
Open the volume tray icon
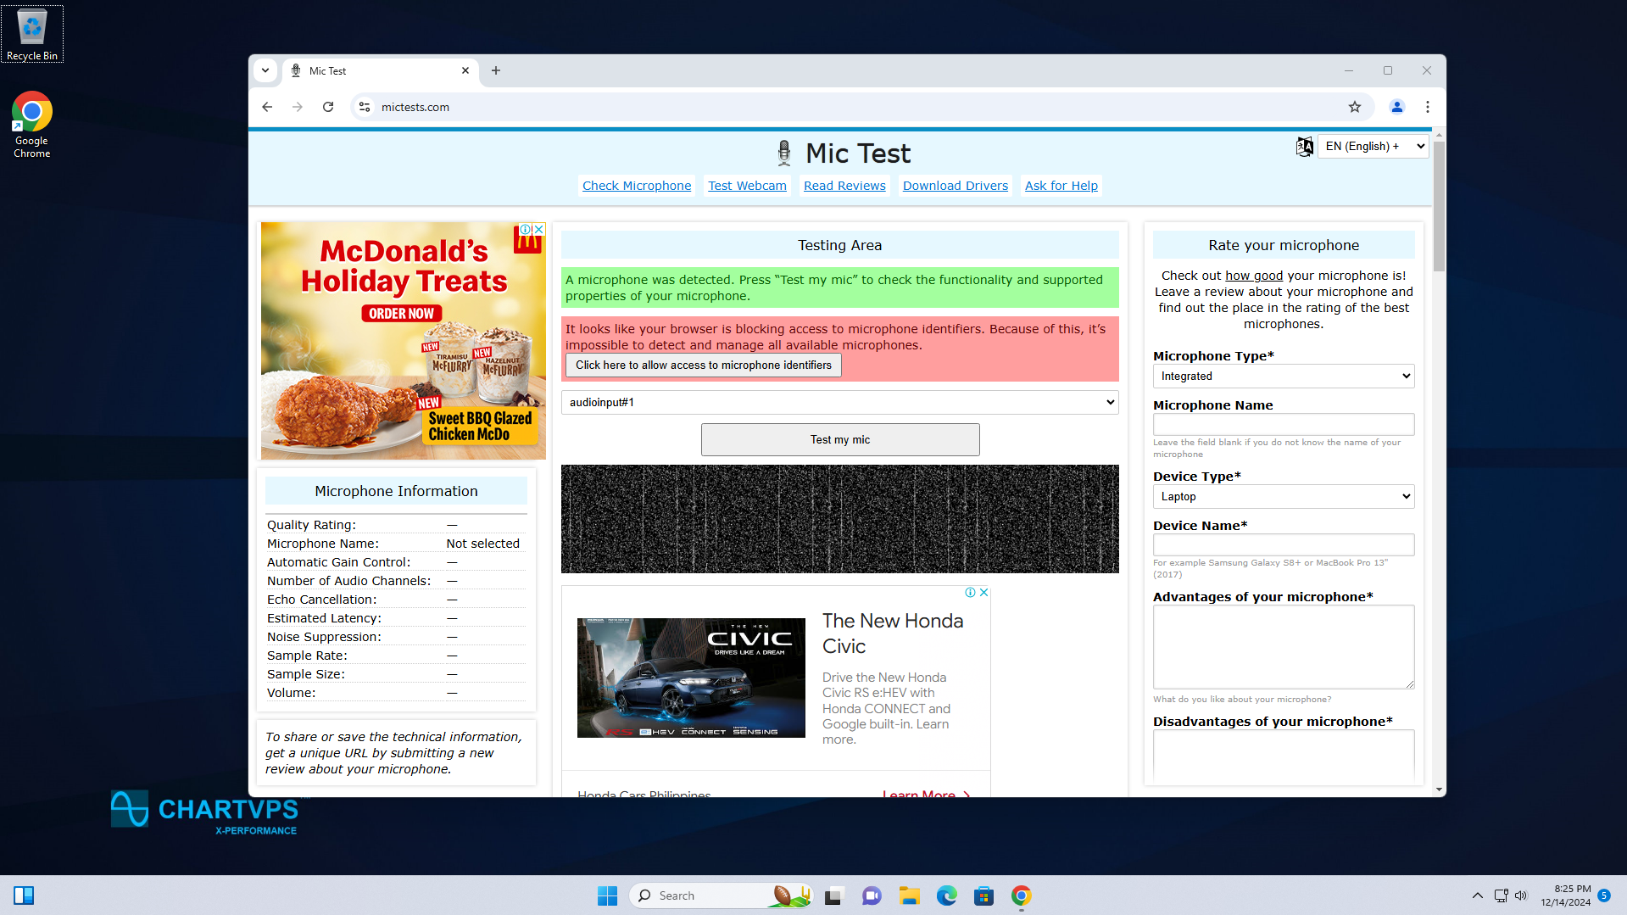point(1521,895)
